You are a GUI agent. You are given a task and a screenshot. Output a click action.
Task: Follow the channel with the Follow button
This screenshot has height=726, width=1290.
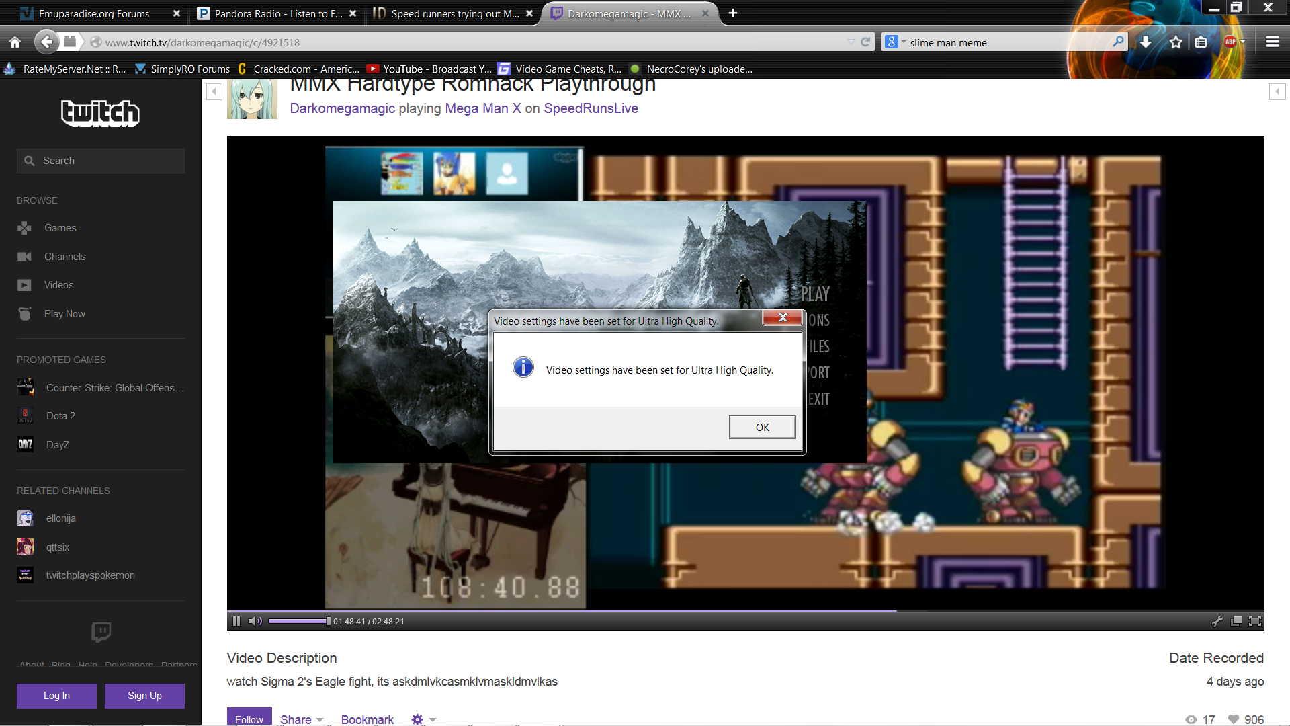[x=249, y=718]
